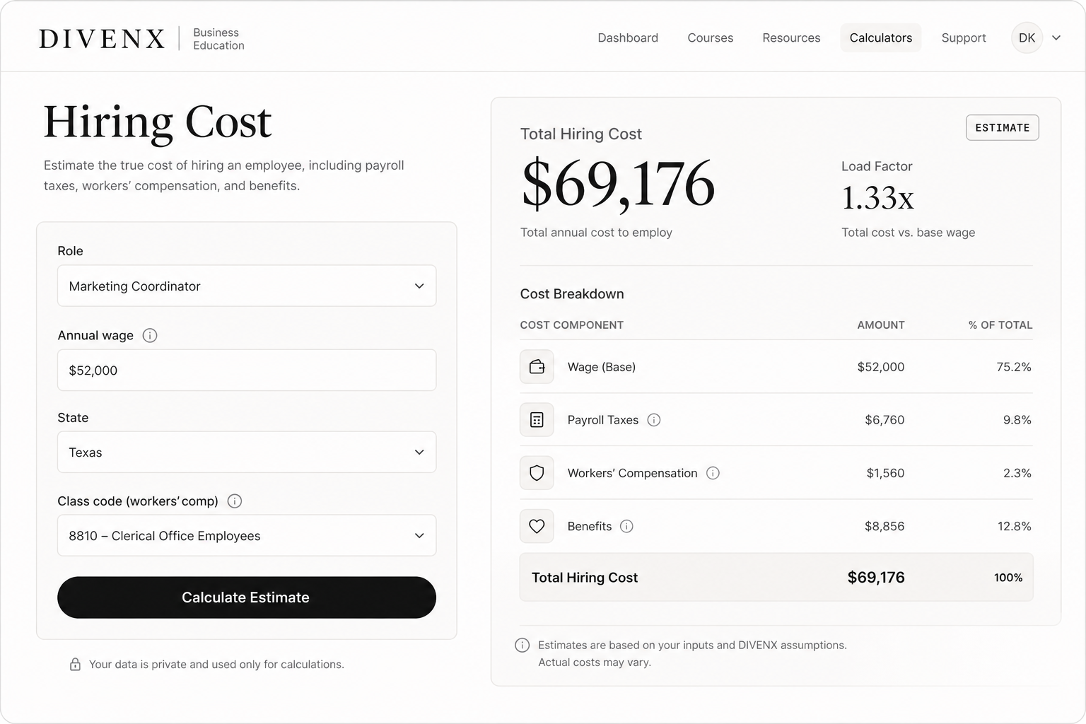Click the DK user avatar

(x=1027, y=38)
